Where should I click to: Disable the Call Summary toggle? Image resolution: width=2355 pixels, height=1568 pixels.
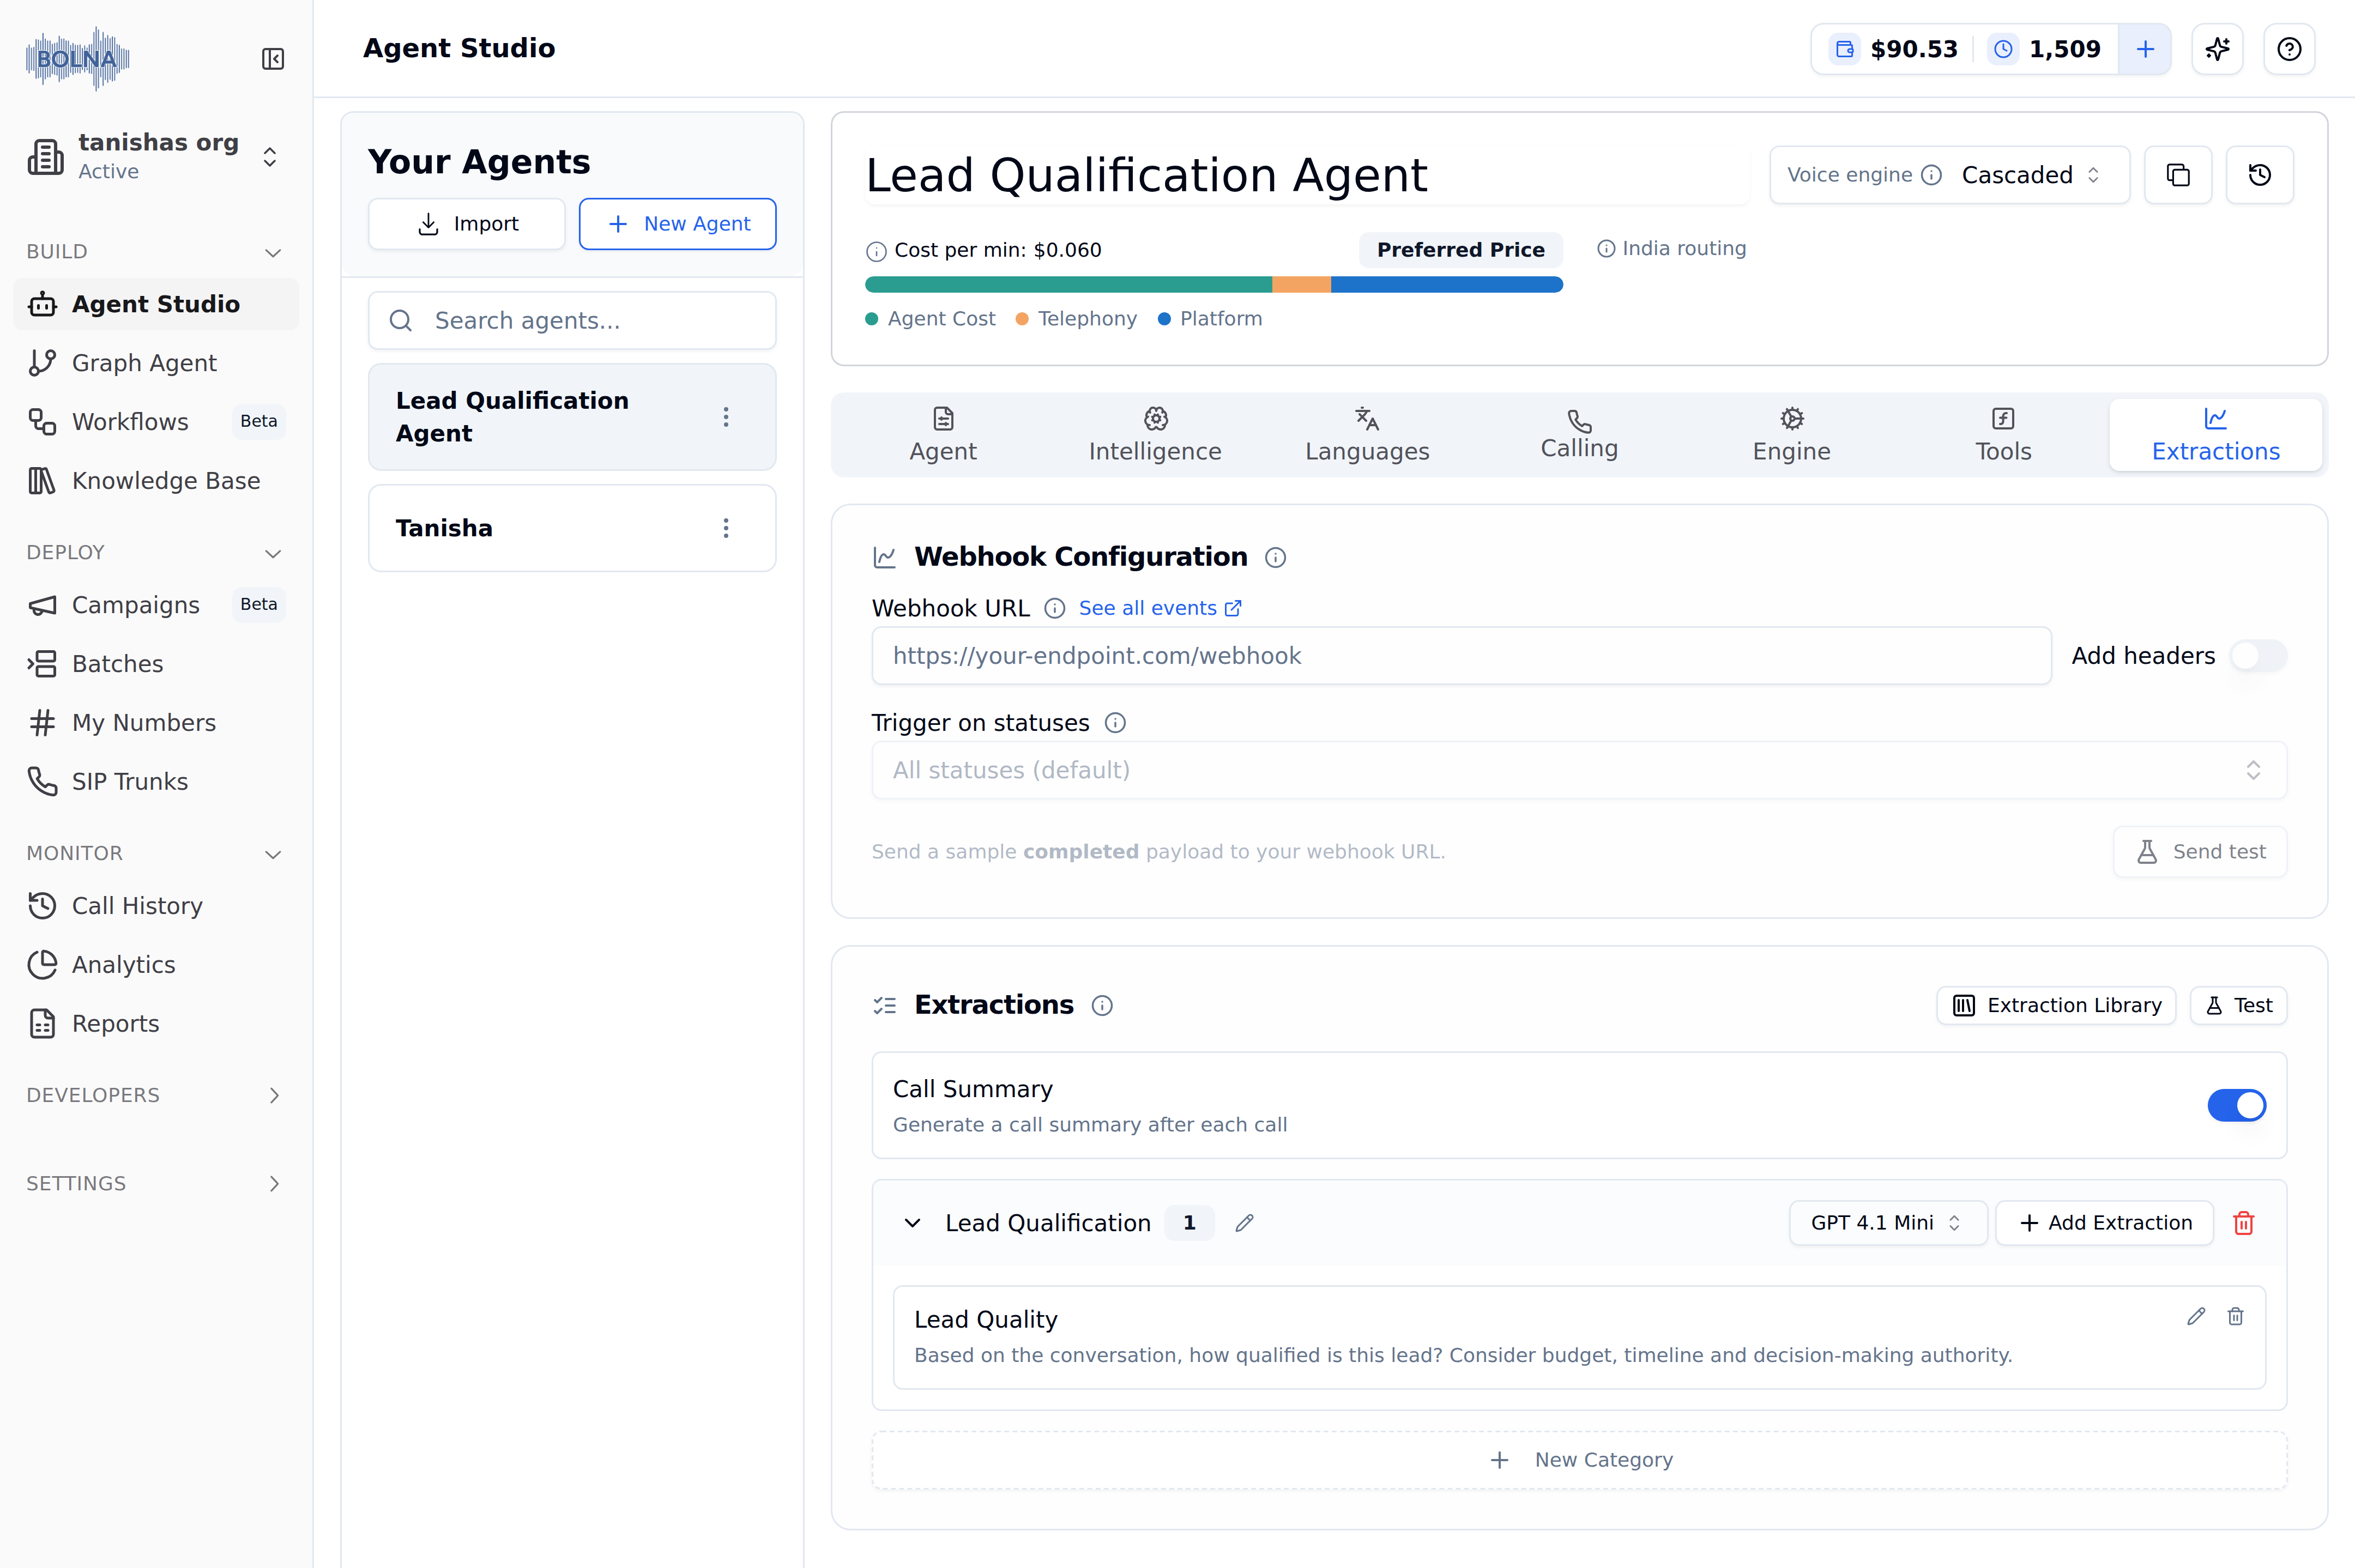(2236, 1105)
